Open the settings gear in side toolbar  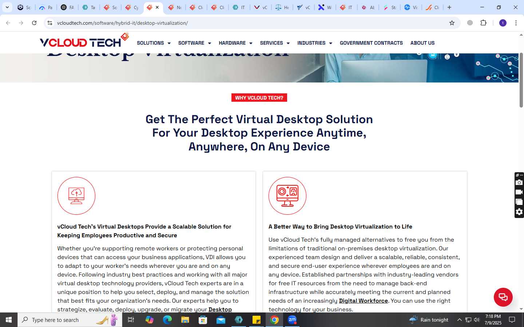point(519,212)
